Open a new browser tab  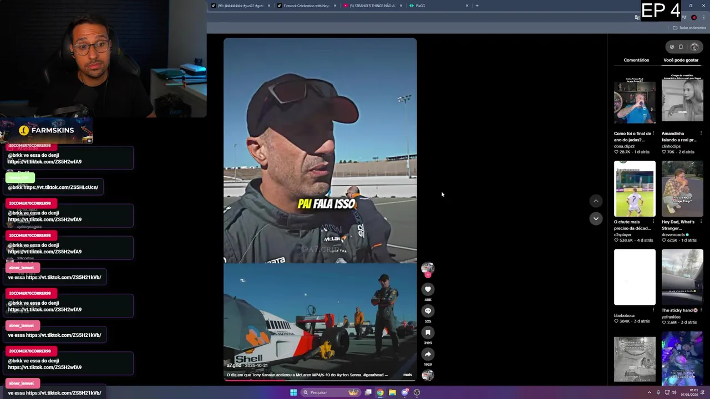[x=477, y=6]
